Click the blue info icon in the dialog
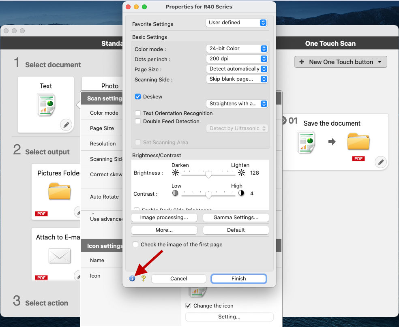This screenshot has height=327, width=399. 132,278
